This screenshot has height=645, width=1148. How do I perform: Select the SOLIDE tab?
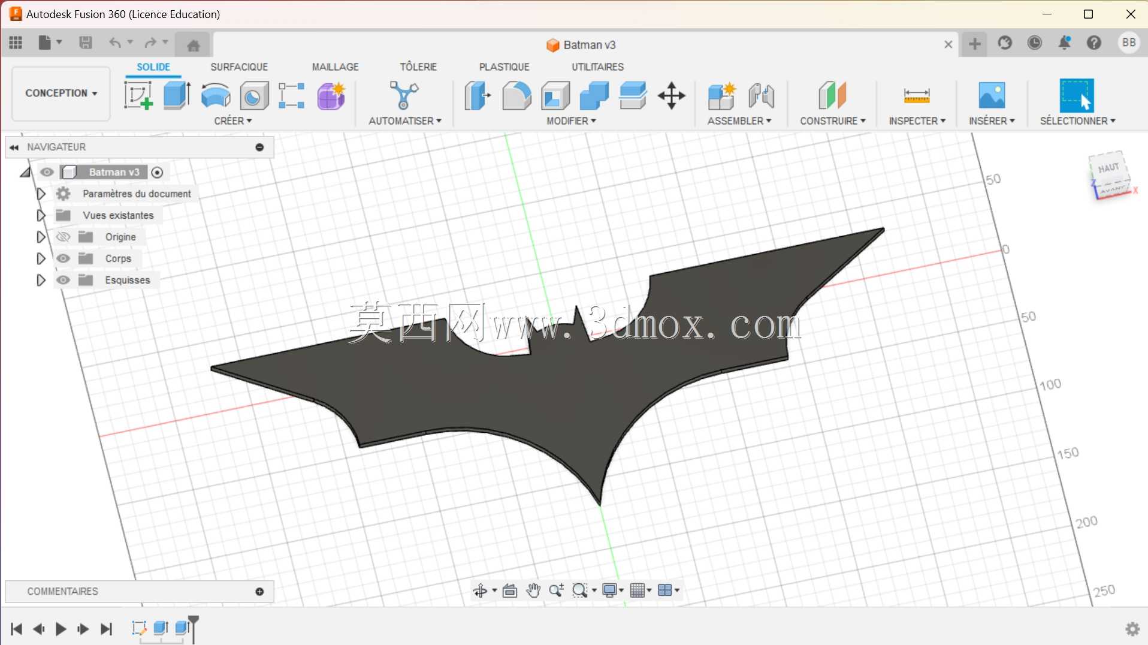click(x=153, y=67)
